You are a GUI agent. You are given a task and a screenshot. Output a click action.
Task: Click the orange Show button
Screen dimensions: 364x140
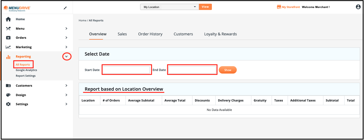pyautogui.click(x=228, y=70)
